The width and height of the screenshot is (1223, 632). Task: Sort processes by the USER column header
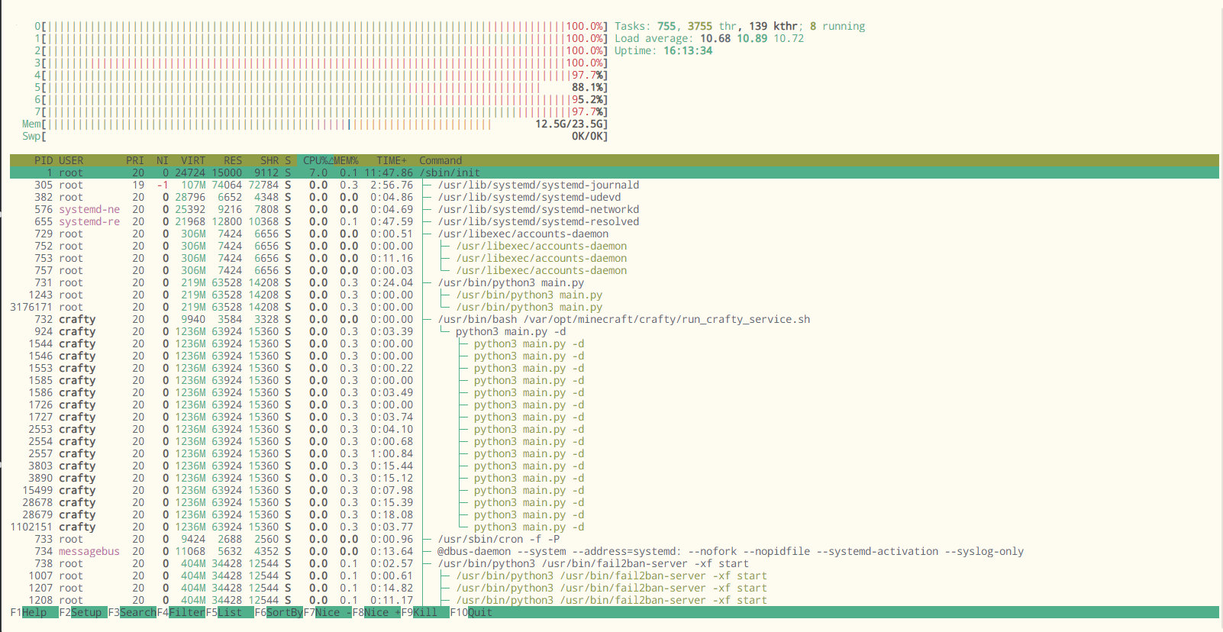(x=71, y=160)
